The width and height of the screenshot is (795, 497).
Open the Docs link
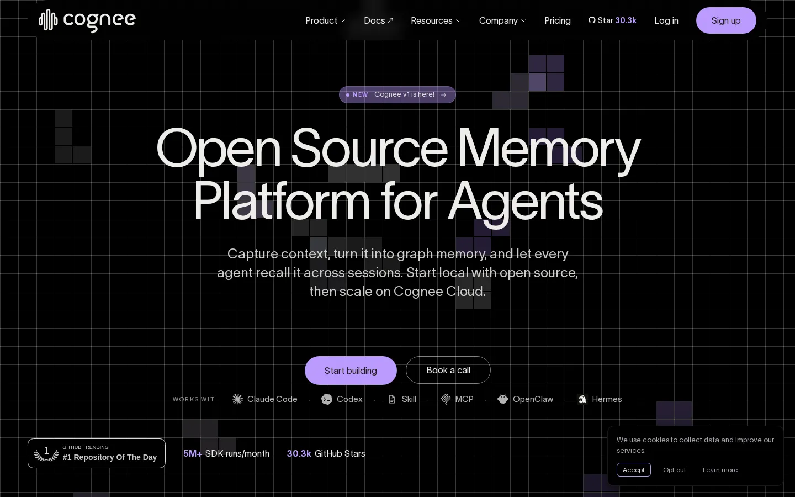pos(378,20)
